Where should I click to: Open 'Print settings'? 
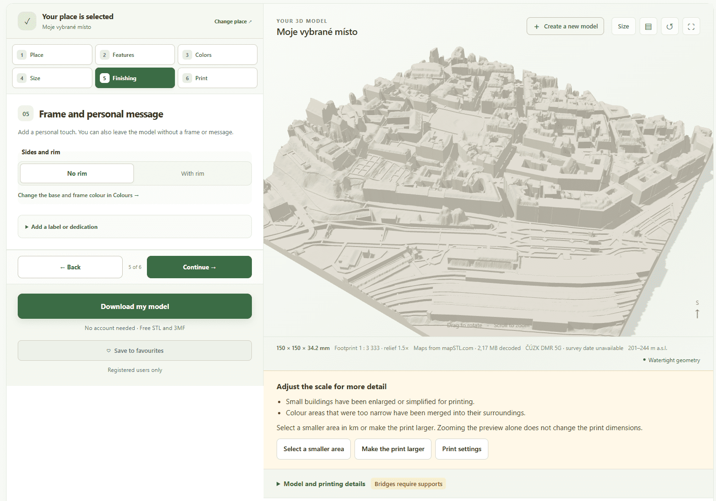coord(462,449)
